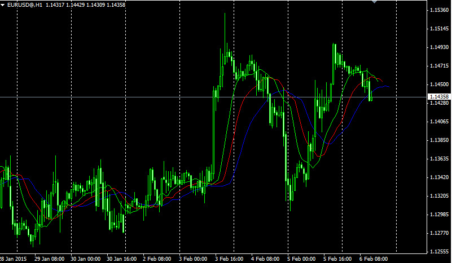Click the 1.14500 price scale label
452x263 pixels.
tap(440, 84)
